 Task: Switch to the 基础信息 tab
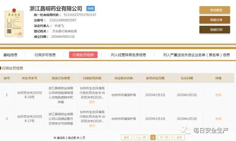click(10, 55)
